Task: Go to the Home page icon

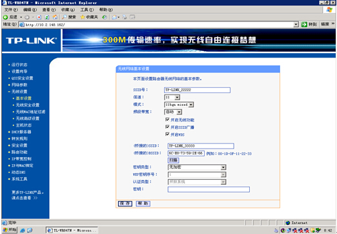Action: (55, 17)
